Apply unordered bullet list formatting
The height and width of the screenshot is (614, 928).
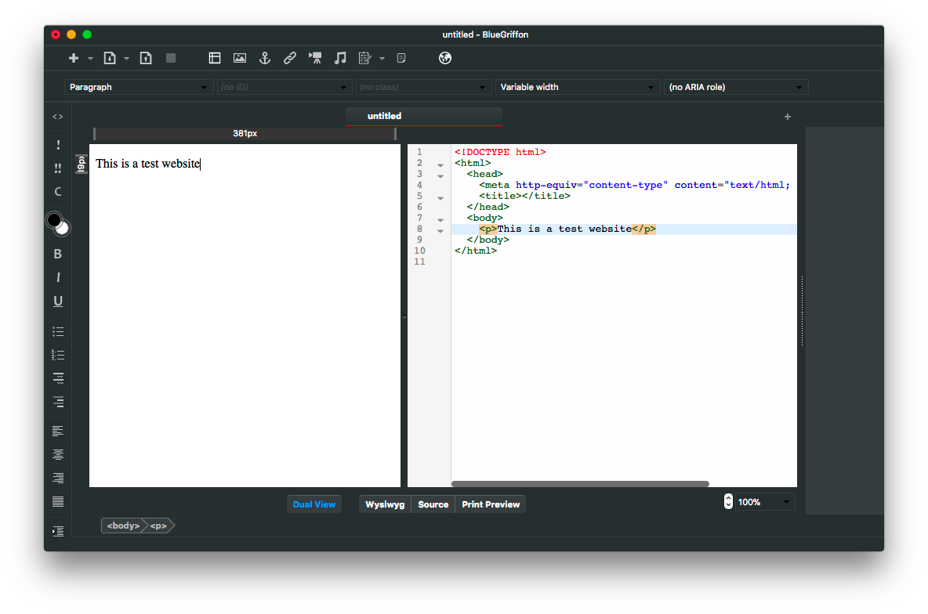[58, 331]
